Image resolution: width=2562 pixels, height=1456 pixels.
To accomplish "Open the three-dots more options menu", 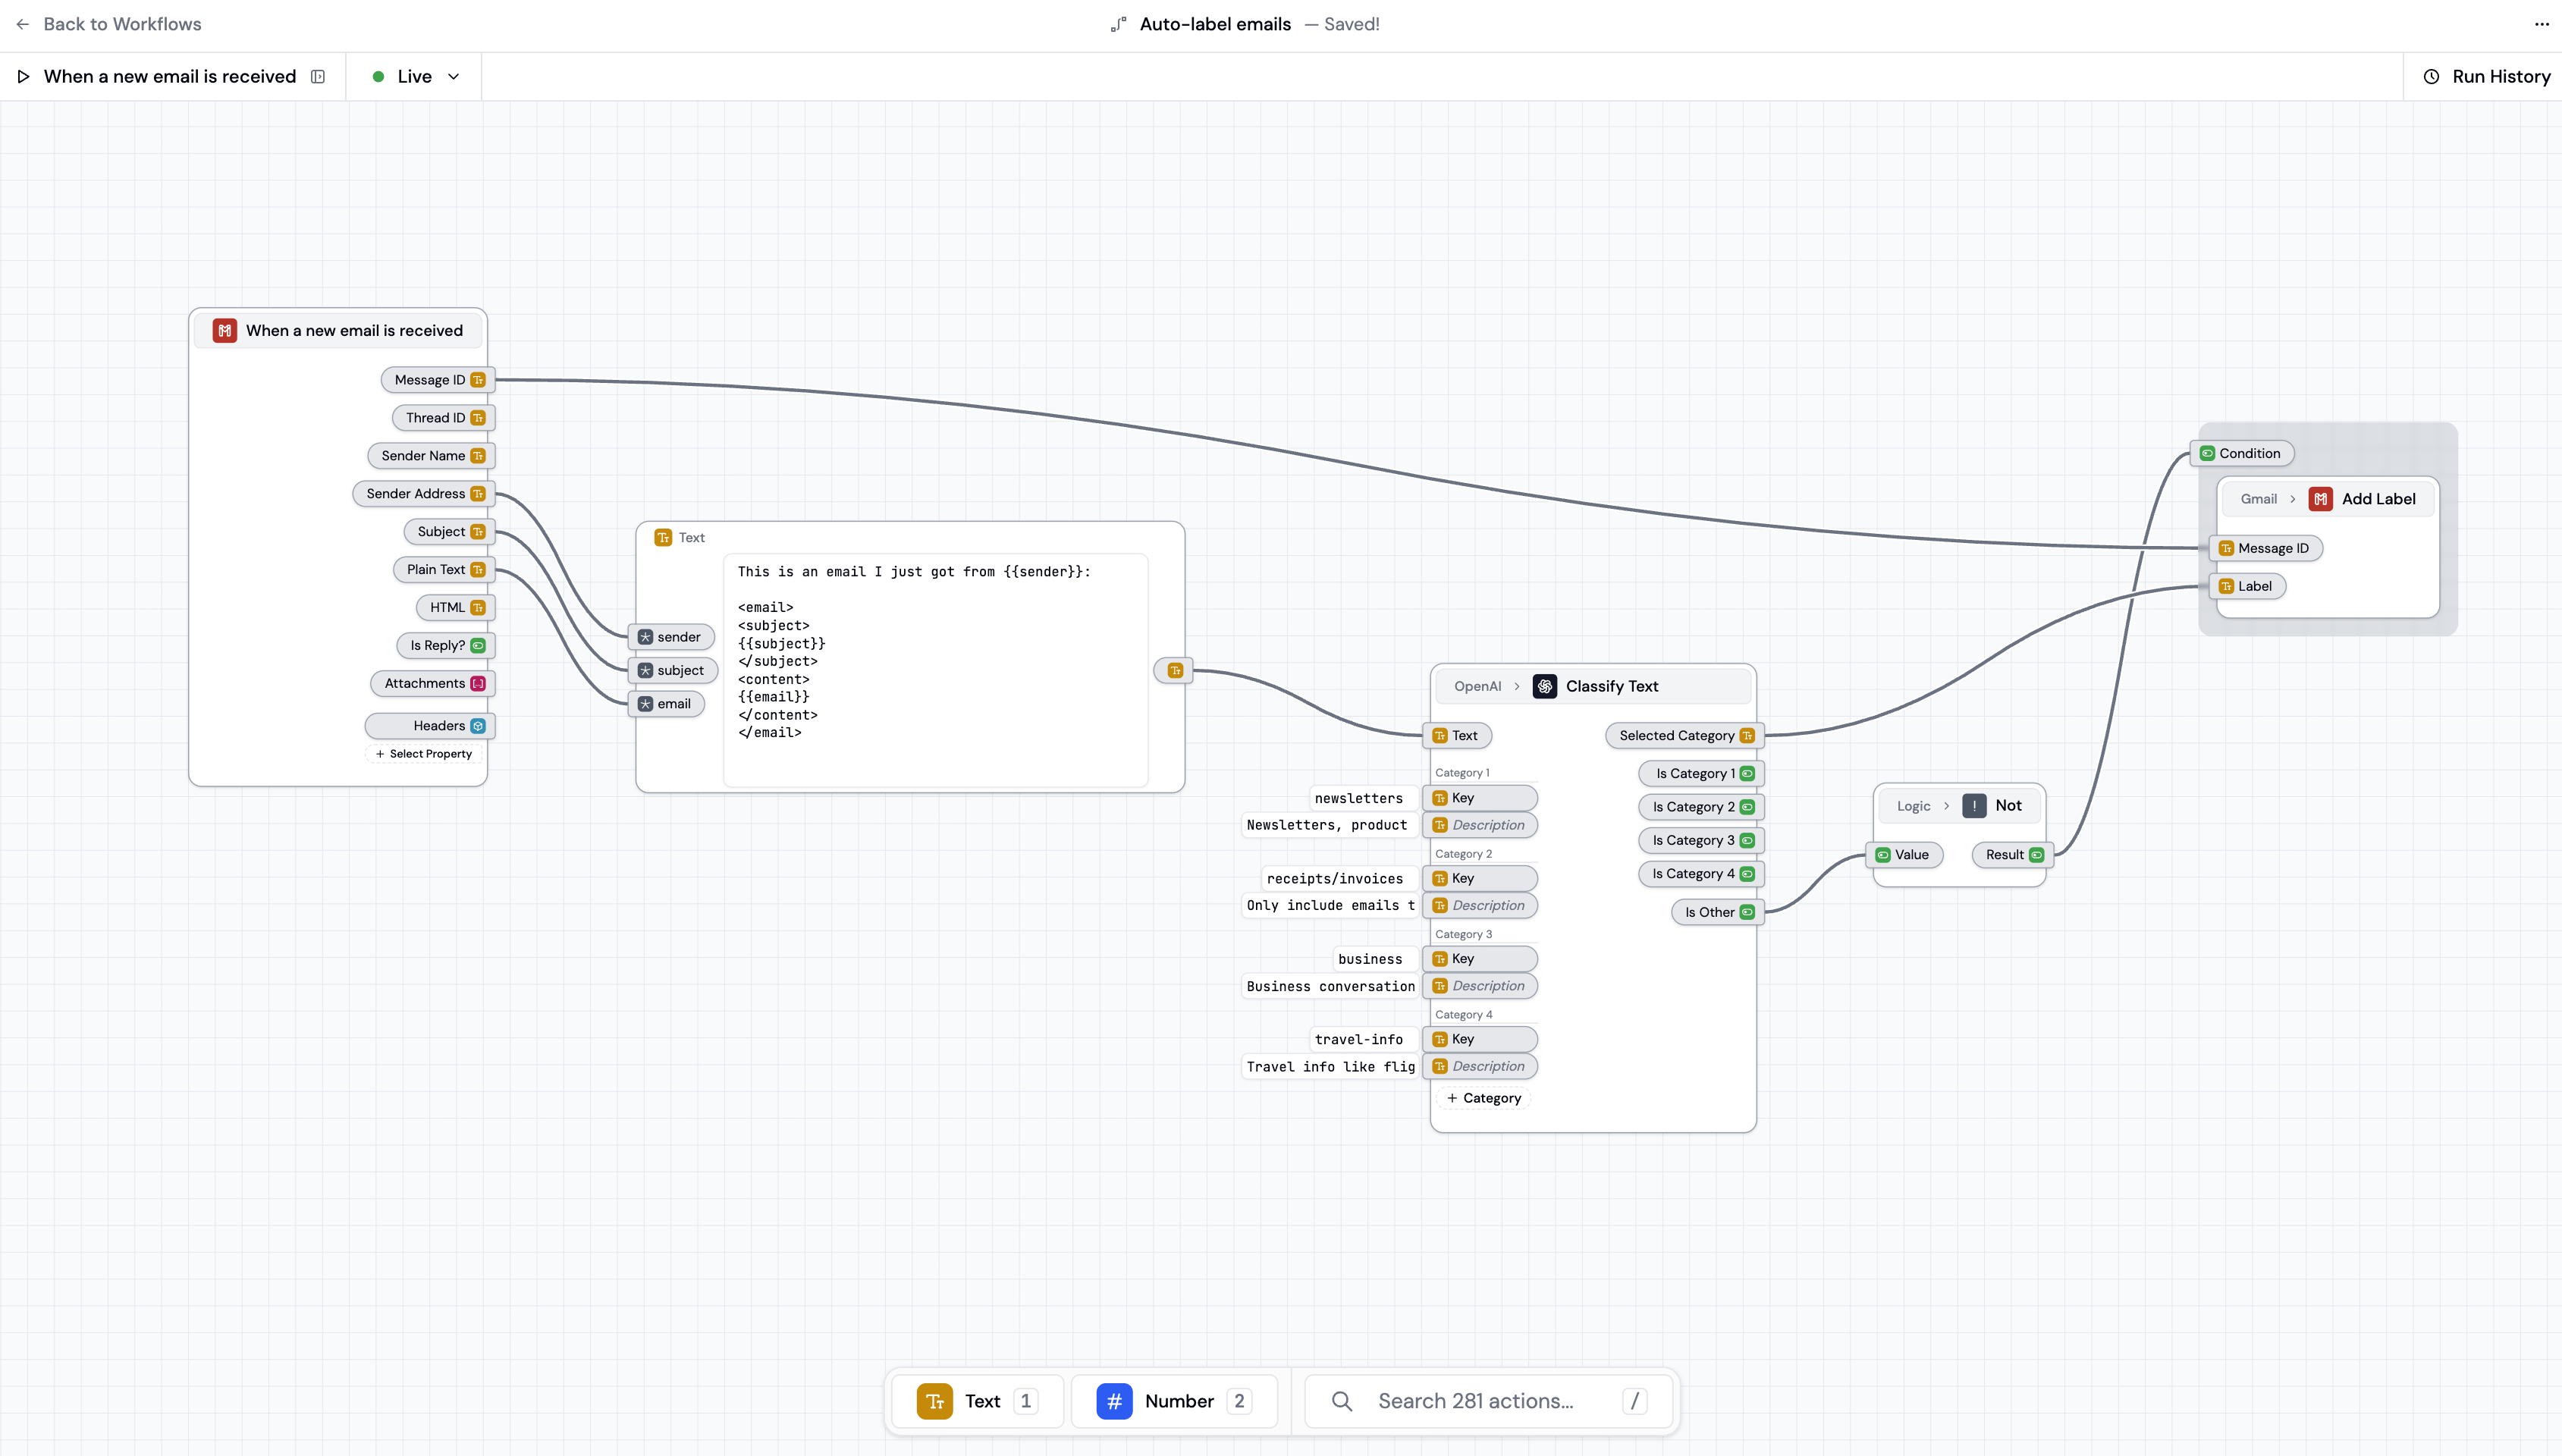I will click(x=2541, y=24).
